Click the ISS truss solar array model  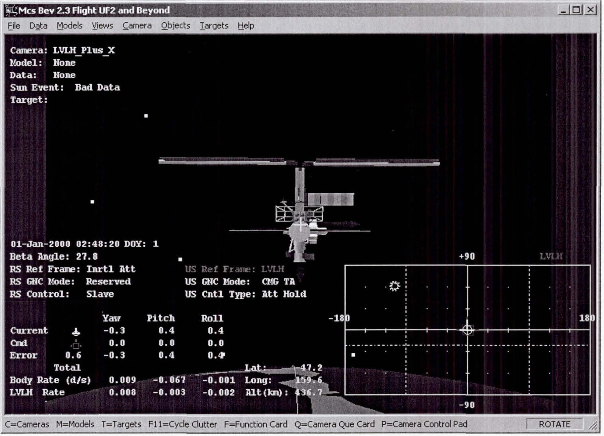pyautogui.click(x=299, y=162)
